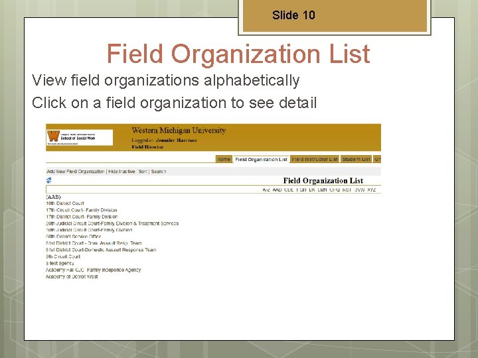Filter list by the RST letter group
This screenshot has height=358, width=478.
tap(347, 190)
